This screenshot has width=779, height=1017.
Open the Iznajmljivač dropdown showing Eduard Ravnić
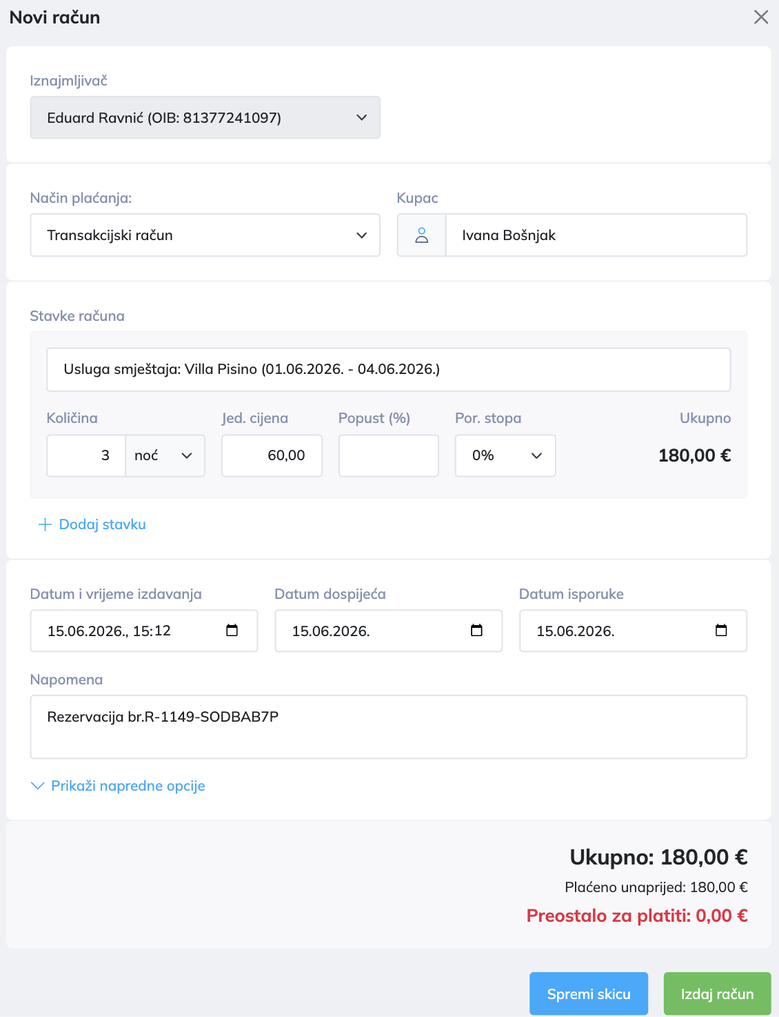[205, 118]
